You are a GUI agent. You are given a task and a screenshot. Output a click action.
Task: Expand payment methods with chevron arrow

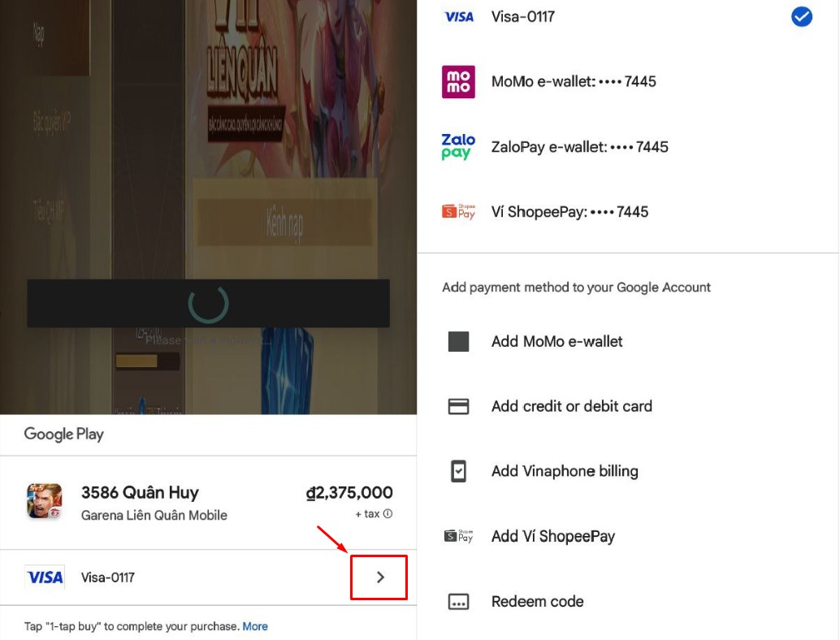pyautogui.click(x=379, y=577)
